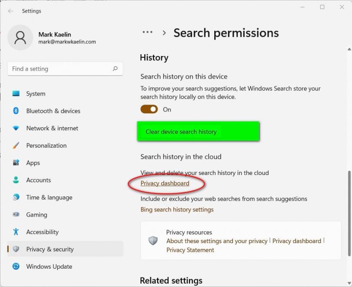Image resolution: width=352 pixels, height=287 pixels.
Task: Clear device search history
Action: tap(181, 132)
